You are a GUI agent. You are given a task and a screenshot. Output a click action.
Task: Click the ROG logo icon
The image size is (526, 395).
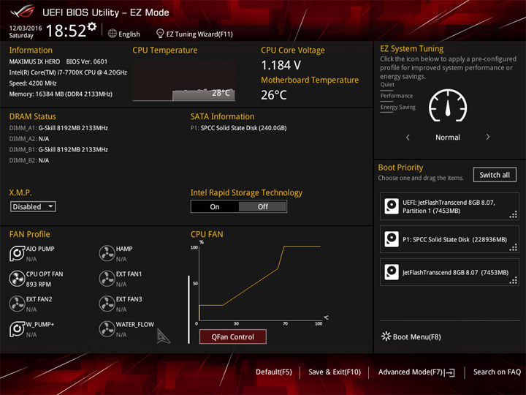pyautogui.click(x=22, y=12)
